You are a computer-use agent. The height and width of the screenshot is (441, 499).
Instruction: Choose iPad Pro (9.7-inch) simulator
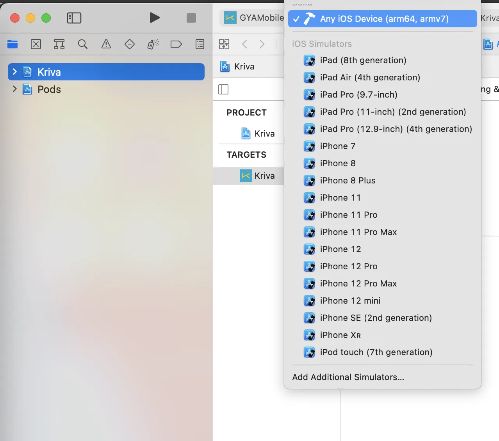click(x=383, y=94)
